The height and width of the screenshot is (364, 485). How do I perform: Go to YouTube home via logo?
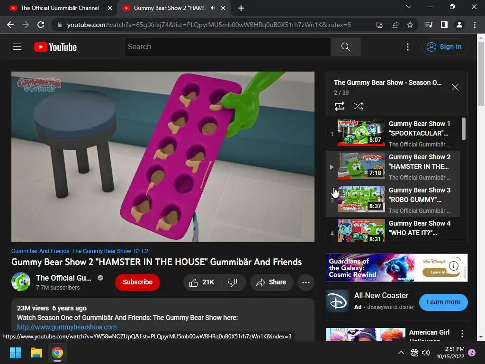[55, 47]
